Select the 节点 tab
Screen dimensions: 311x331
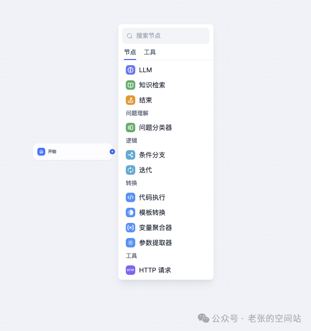130,52
